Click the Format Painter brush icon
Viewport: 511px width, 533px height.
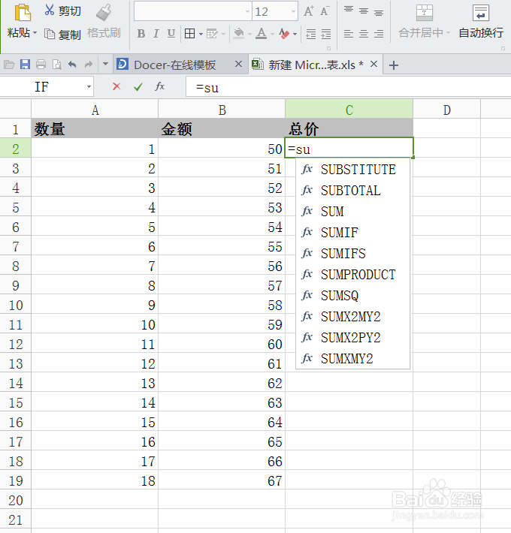pyautogui.click(x=104, y=12)
